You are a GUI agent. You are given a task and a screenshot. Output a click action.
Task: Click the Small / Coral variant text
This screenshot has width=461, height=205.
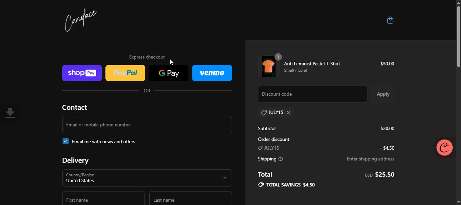(295, 70)
